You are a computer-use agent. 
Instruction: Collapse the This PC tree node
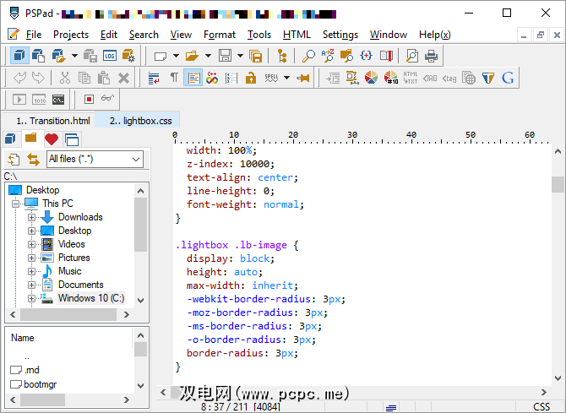[16, 204]
